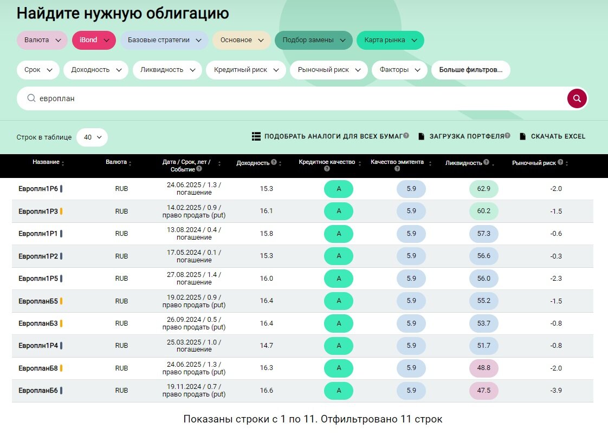Click the search field containing 'европлан'
The height and width of the screenshot is (436, 608).
pos(293,98)
